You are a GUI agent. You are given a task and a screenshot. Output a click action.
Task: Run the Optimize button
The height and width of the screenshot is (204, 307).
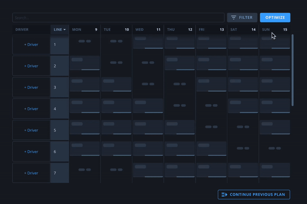[275, 18]
